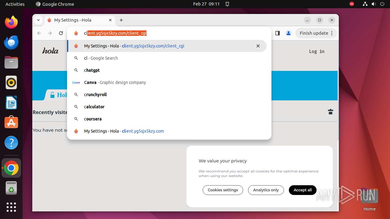Open Chrome profile avatar icon

click(289, 33)
